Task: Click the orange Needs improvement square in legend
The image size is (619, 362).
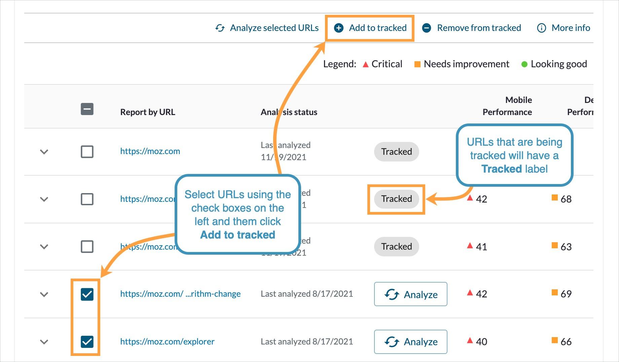Action: pos(417,64)
